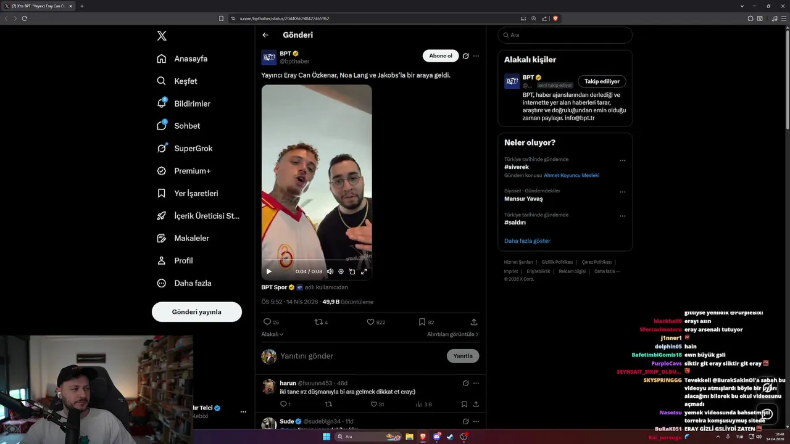Screen dimensions: 790x444
Task: Open a new browser tab
Action: [82, 6]
